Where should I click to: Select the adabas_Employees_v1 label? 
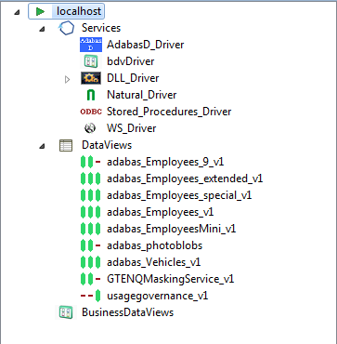point(161,212)
